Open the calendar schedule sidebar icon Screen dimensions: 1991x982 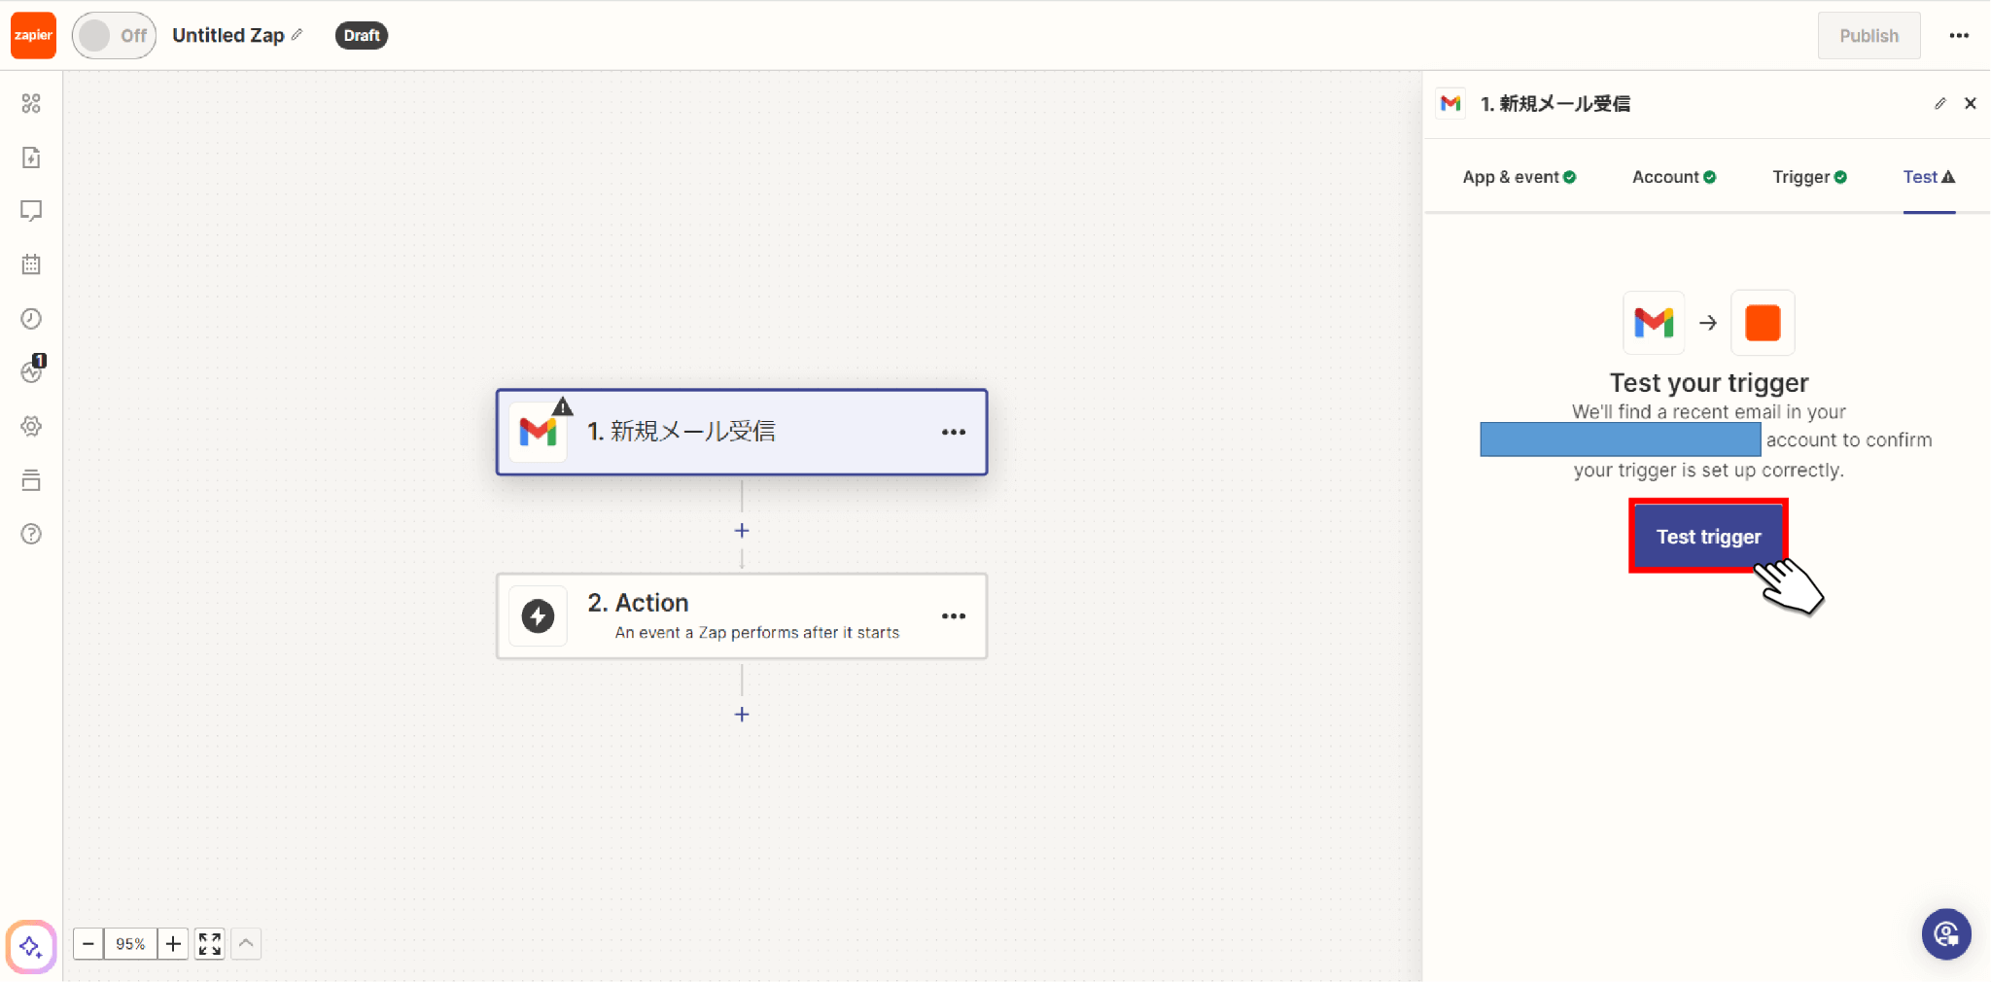tap(31, 264)
